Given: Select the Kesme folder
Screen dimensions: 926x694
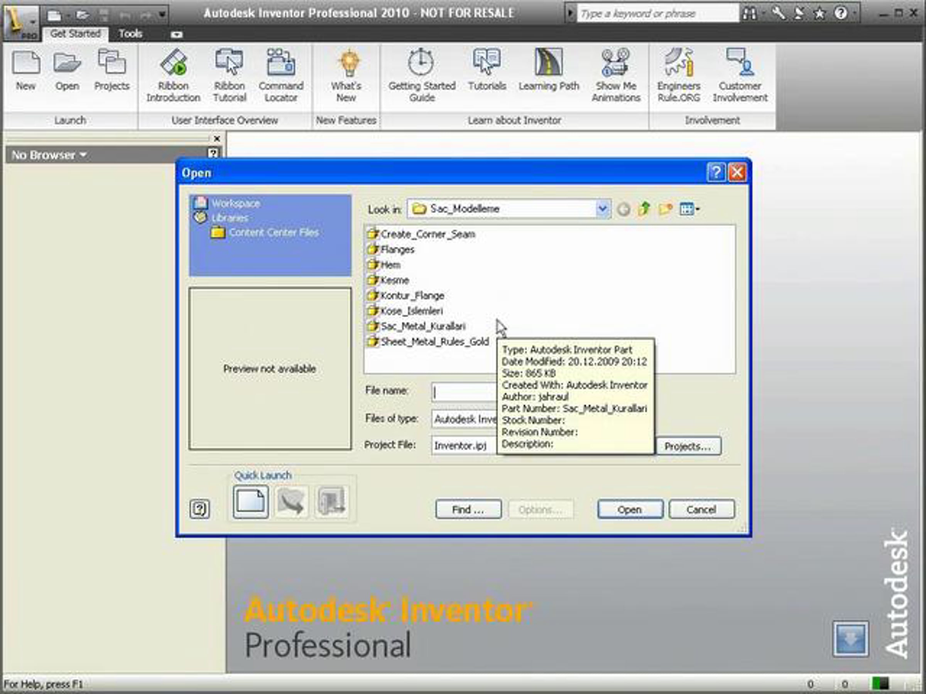Looking at the screenshot, I should 388,280.
